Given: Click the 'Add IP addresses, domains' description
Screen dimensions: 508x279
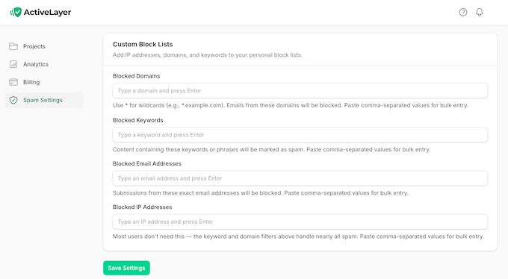Looking at the screenshot, I should click(x=208, y=55).
